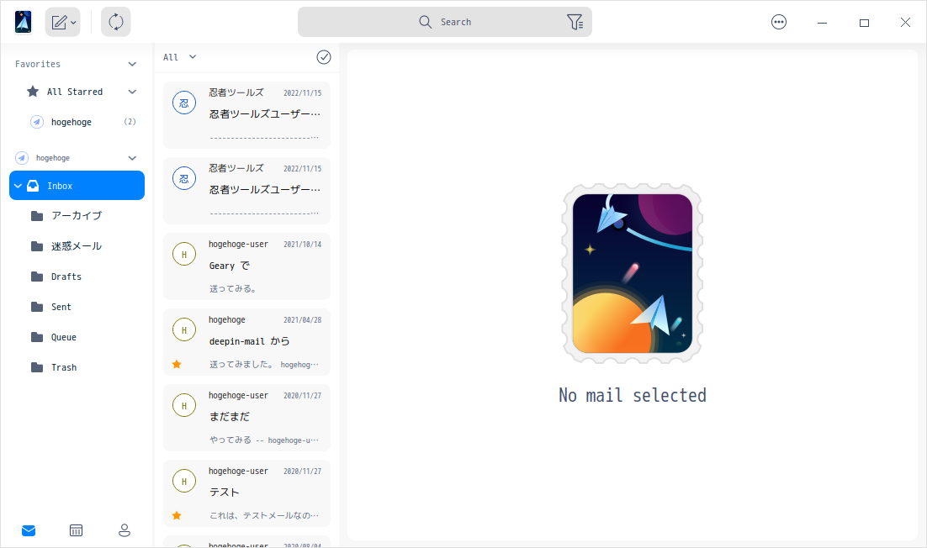
Task: Select All Starred in Favorites
Action: (75, 92)
